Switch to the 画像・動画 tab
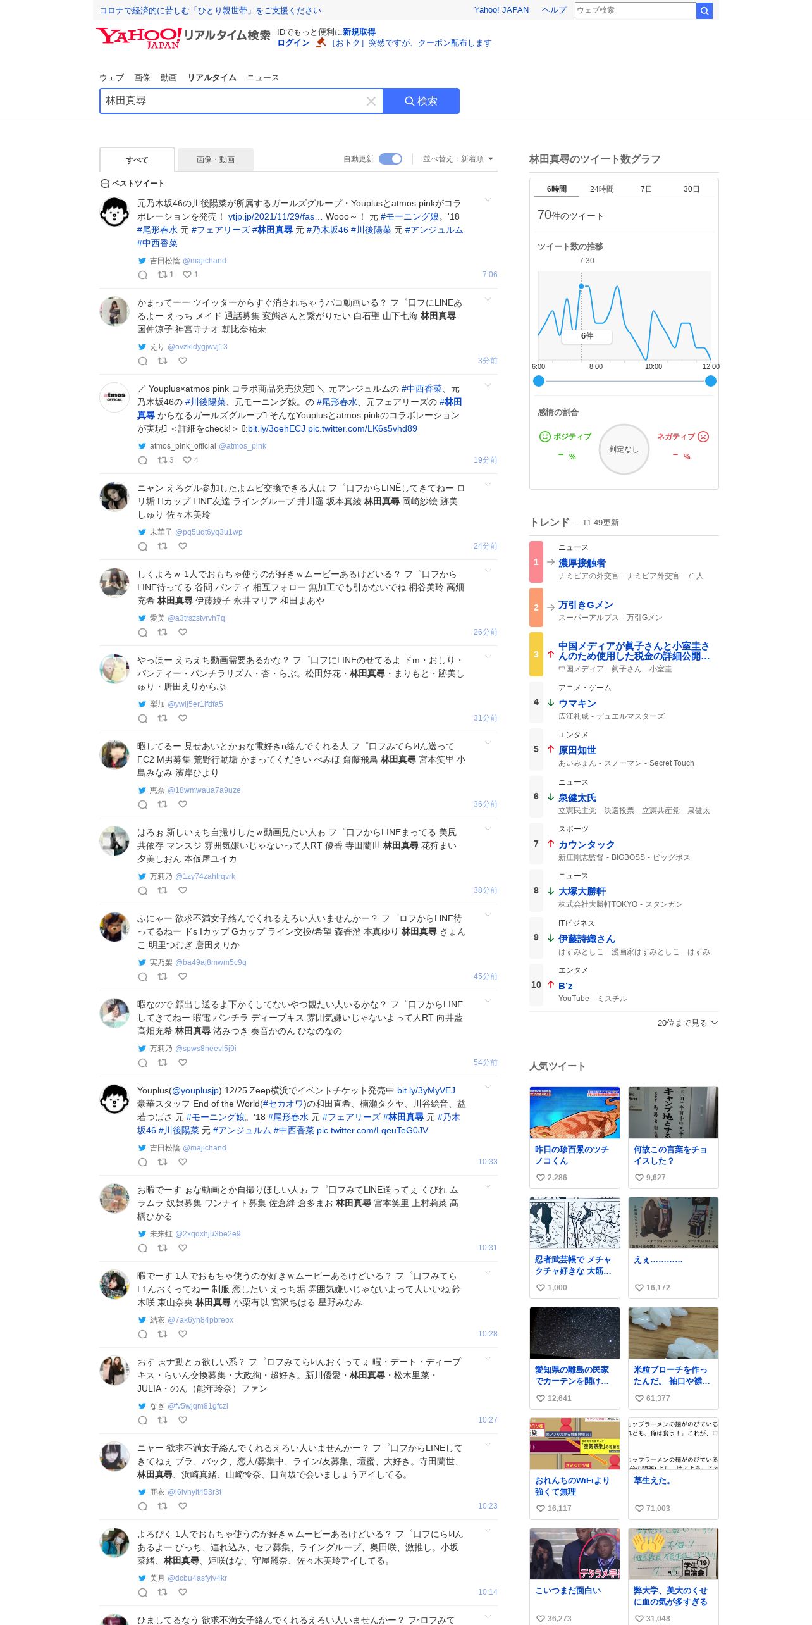 tap(216, 159)
